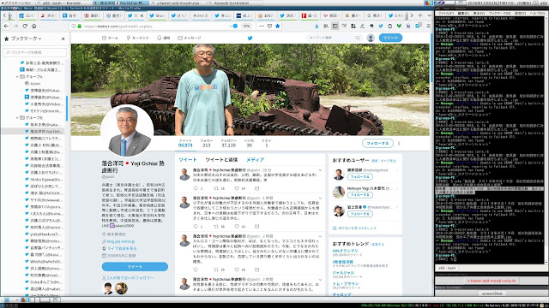This screenshot has height=308, width=549.
Task: Retweet the second tweet via retweet icon
Action: (216, 226)
